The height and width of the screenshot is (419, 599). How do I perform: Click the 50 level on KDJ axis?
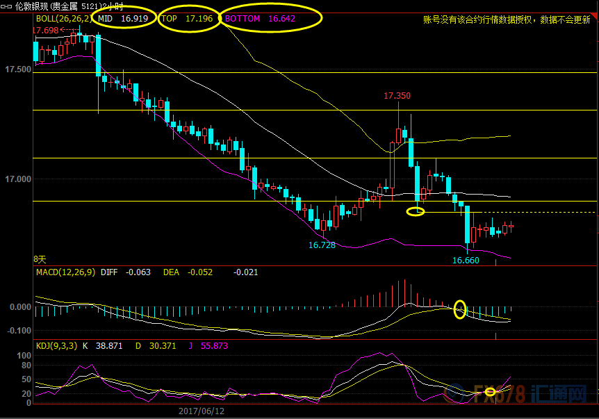click(26, 379)
